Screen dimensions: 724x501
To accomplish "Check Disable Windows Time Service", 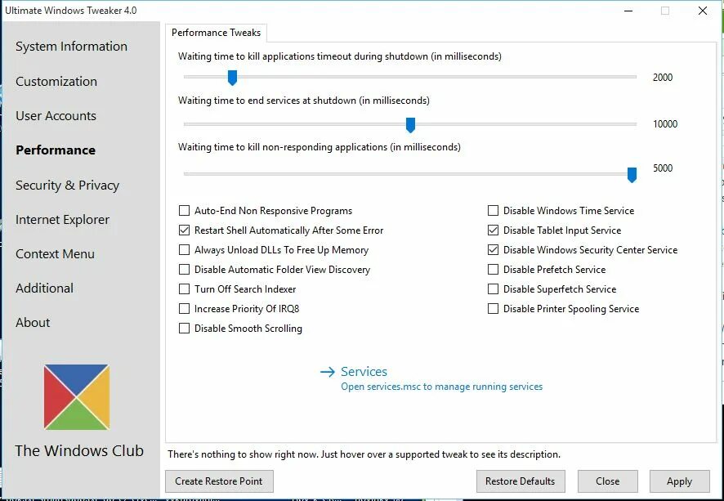I will pos(493,211).
